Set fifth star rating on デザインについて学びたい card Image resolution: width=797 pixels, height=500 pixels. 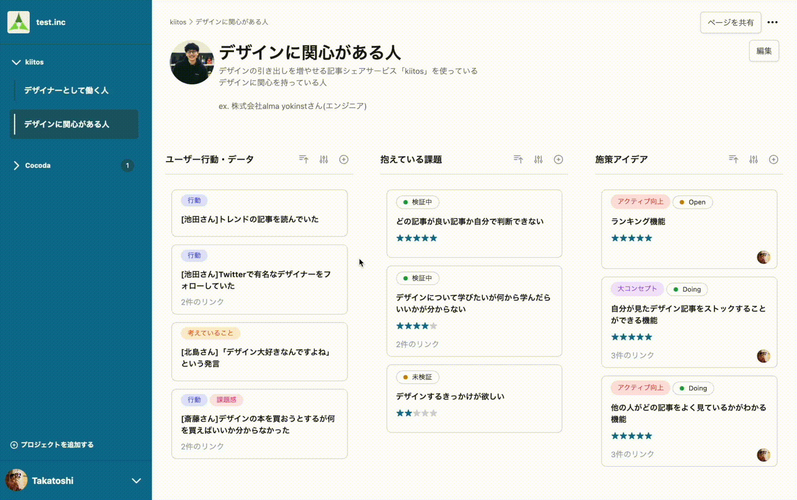433,326
